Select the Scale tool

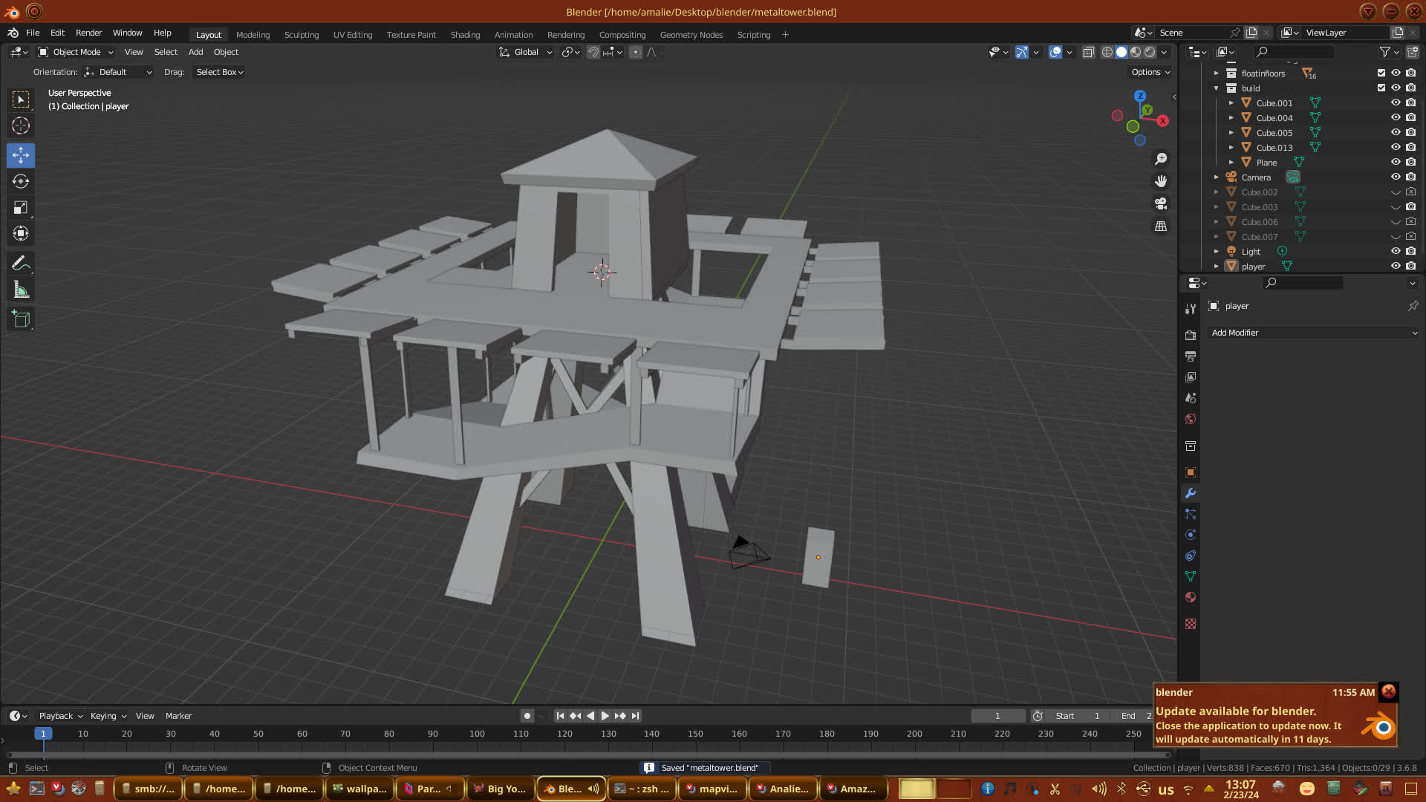point(21,208)
